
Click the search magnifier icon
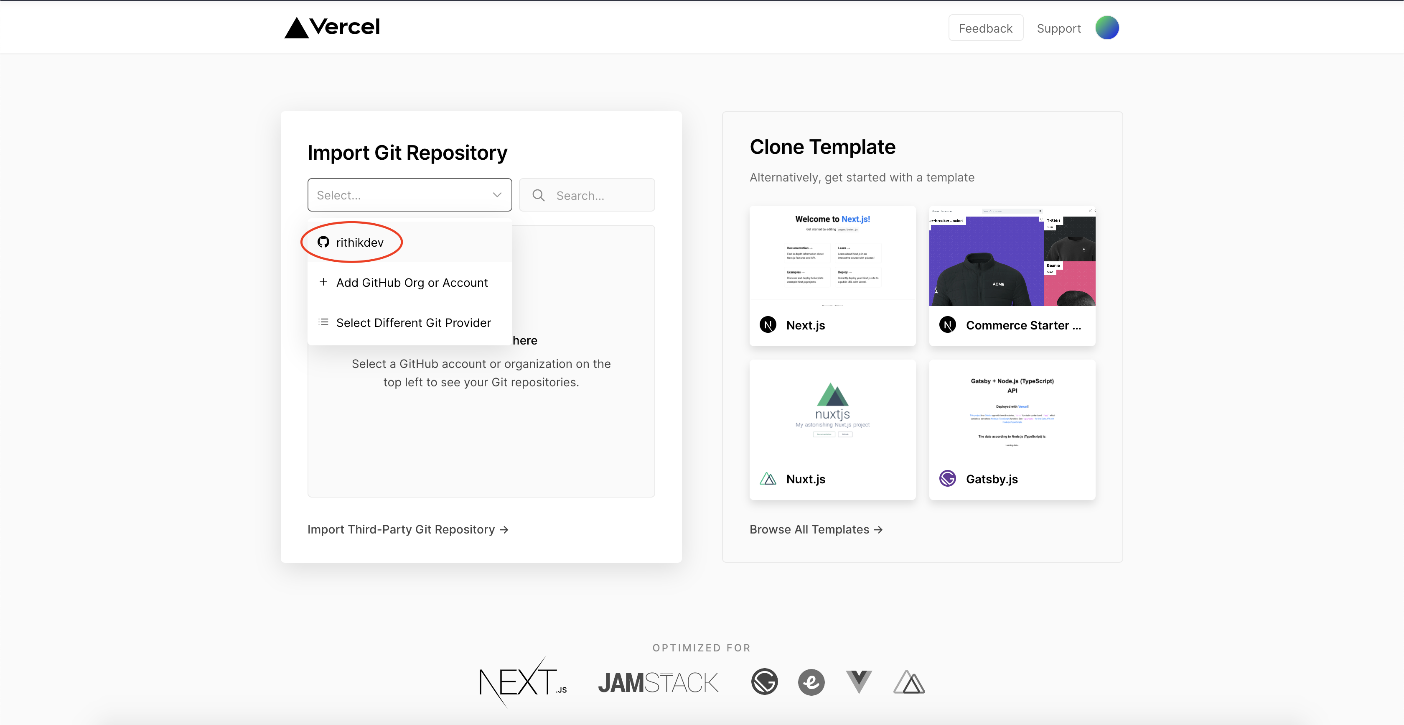(x=539, y=195)
